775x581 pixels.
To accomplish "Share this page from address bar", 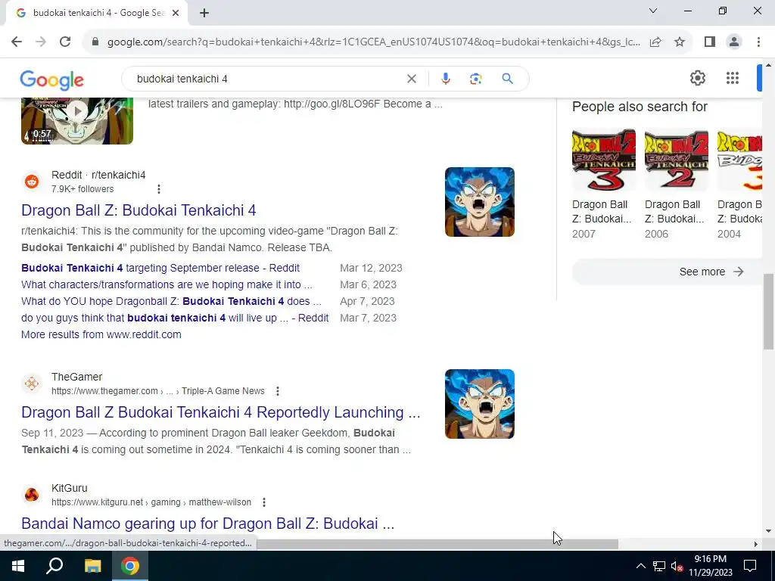I will [x=655, y=42].
